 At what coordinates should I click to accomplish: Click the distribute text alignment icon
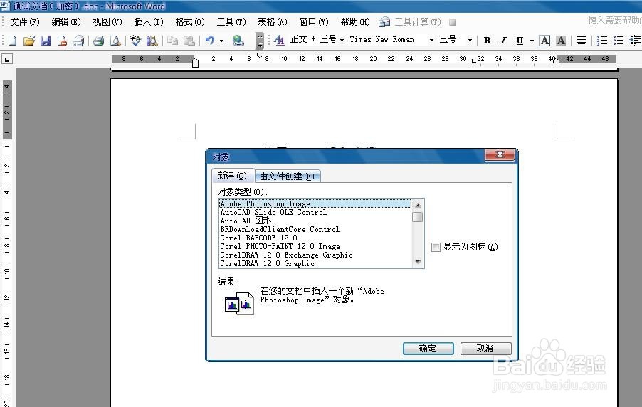tap(582, 40)
